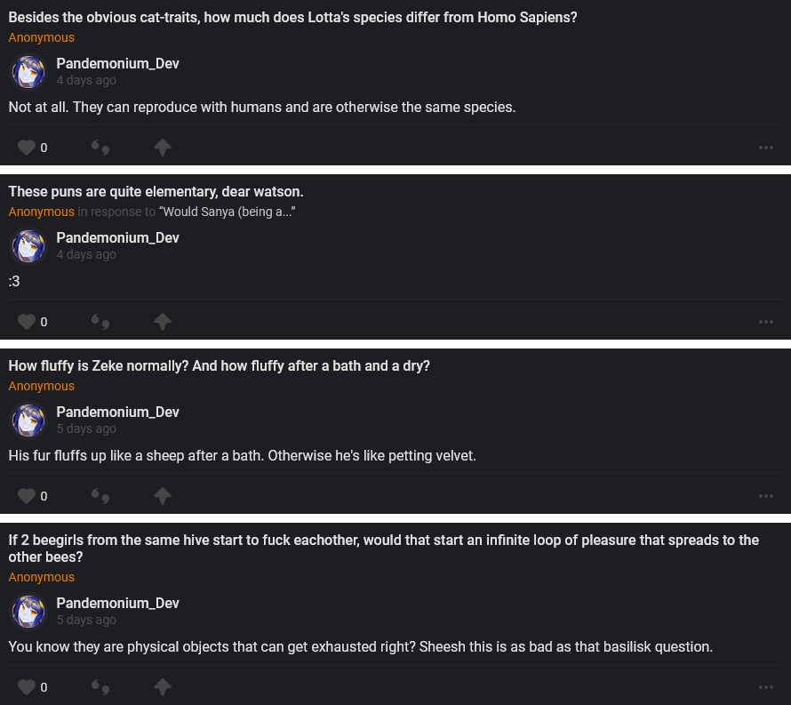This screenshot has width=791, height=705.
Task: Like the ":3" answer with heart icon
Action: pos(27,322)
